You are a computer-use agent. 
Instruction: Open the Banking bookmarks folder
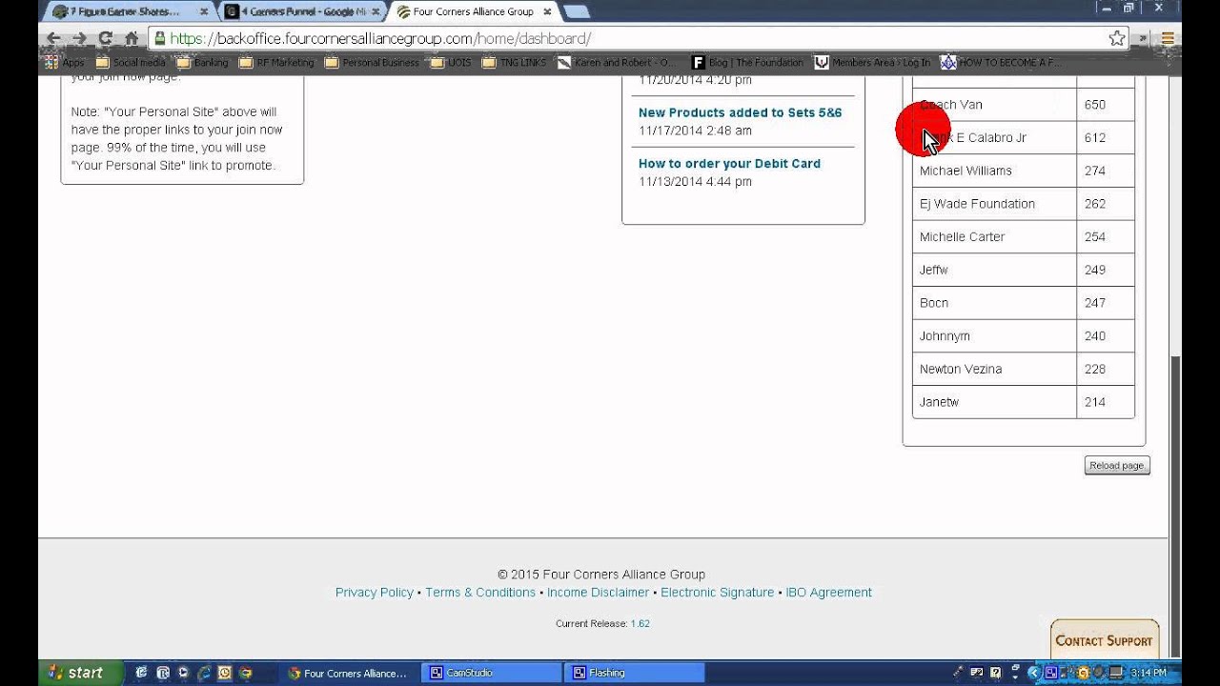203,63
